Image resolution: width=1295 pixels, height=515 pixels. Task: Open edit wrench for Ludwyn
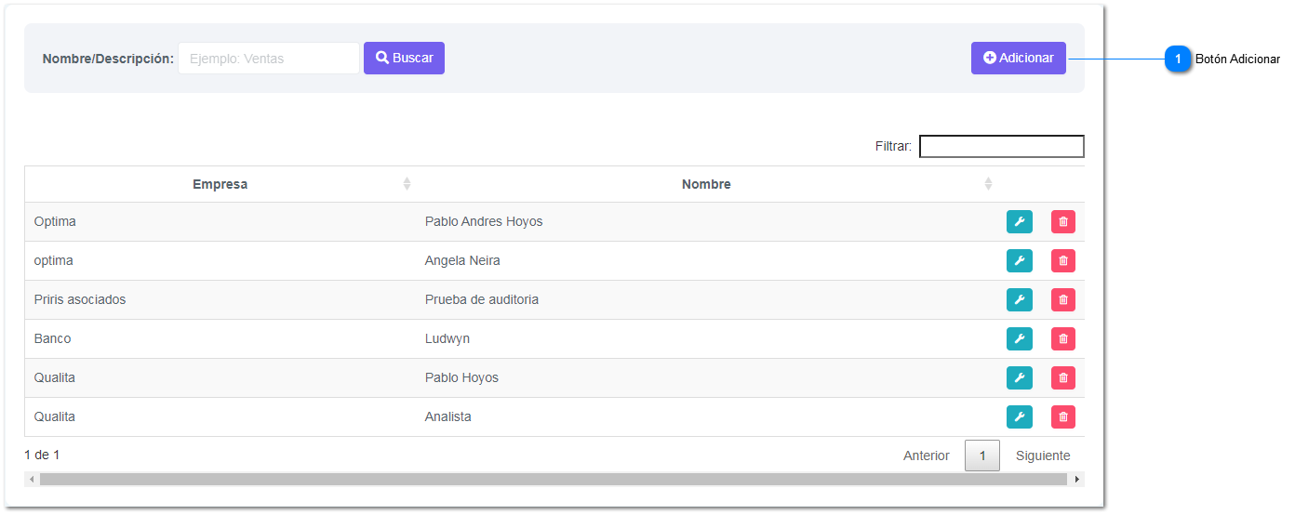1019,339
